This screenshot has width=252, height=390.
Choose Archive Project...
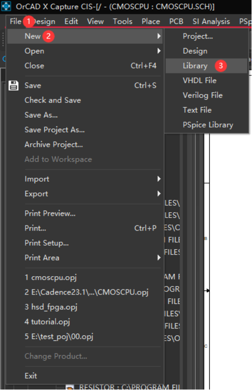coord(54,144)
